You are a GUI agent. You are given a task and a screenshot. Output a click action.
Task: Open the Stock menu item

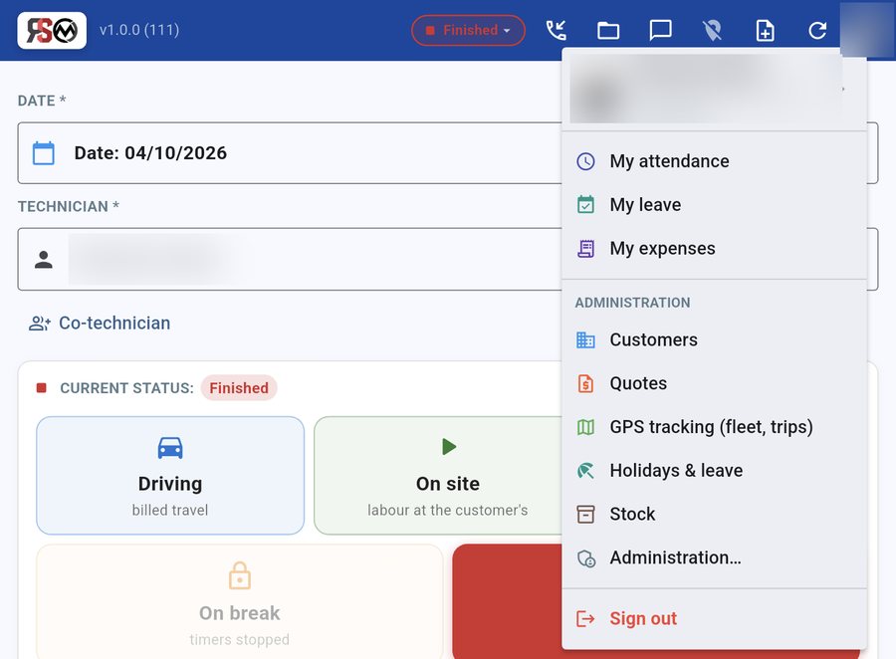tap(714, 514)
